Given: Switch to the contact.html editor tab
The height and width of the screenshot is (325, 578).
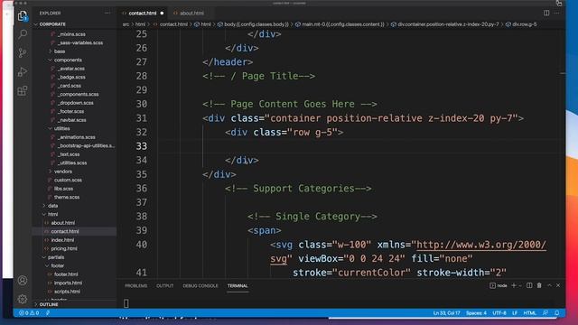Looking at the screenshot, I should tap(143, 13).
